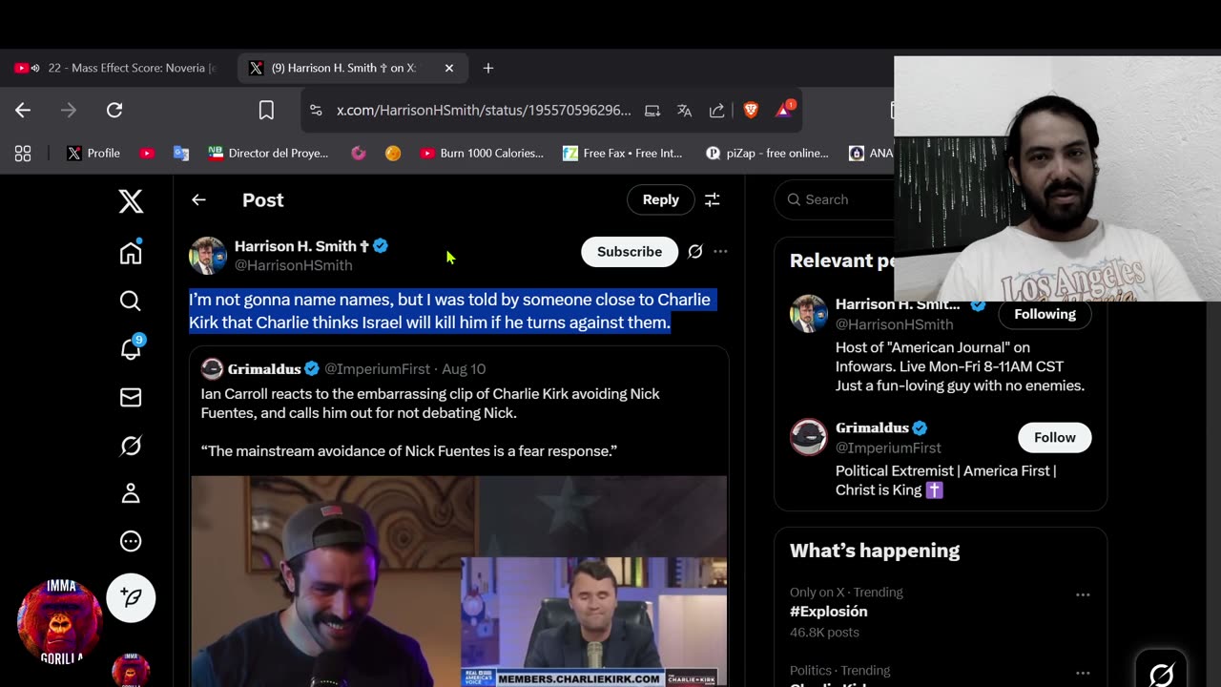Open the Director del Proye... bookmark
The height and width of the screenshot is (687, 1221).
tap(268, 154)
